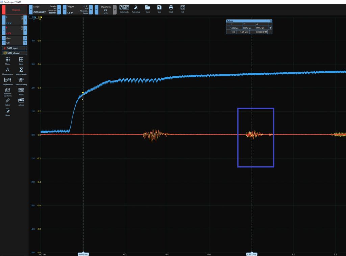Open the Masks tool

[21, 91]
